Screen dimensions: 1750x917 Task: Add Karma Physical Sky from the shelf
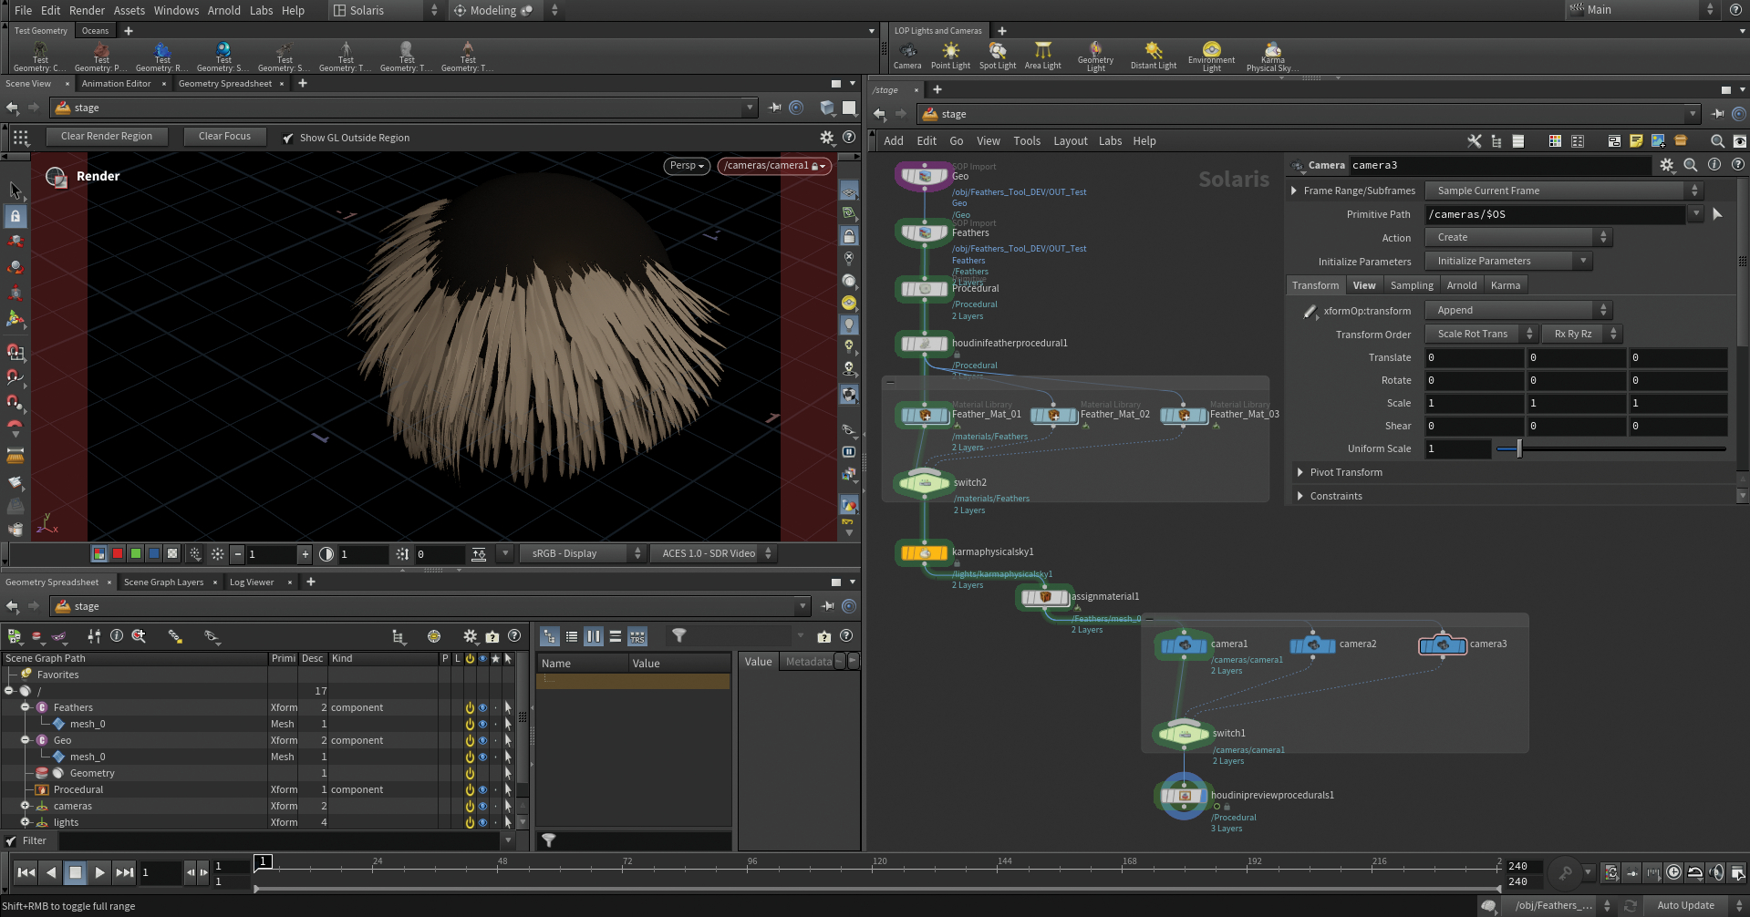(x=1272, y=56)
